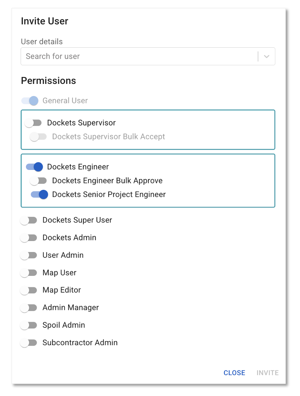Open the user search dropdown chevron
The image size is (300, 396).
267,56
